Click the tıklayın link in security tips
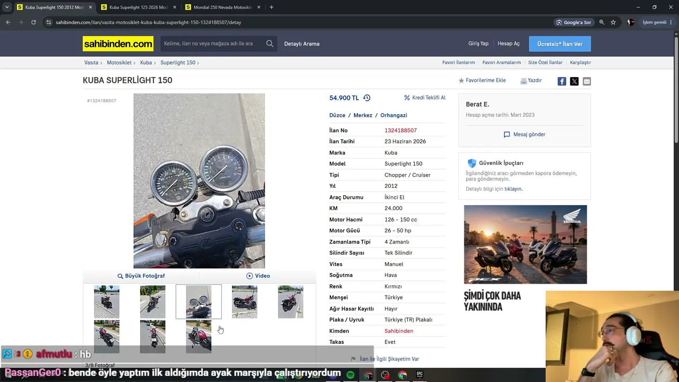The width and height of the screenshot is (679, 382). click(x=513, y=189)
